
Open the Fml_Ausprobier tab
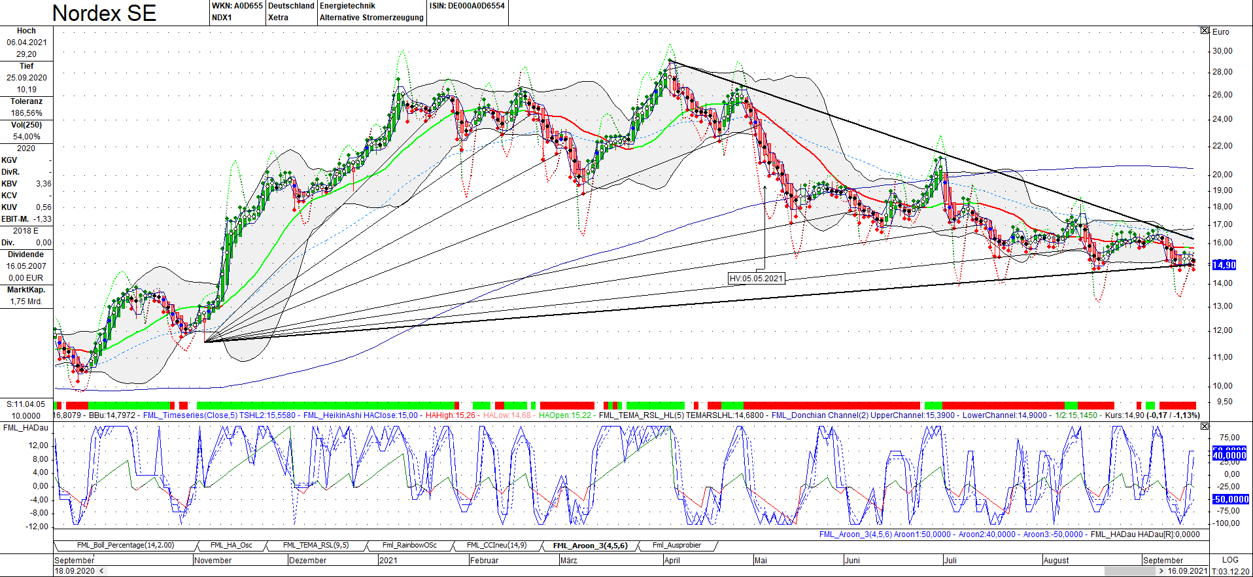click(x=677, y=546)
